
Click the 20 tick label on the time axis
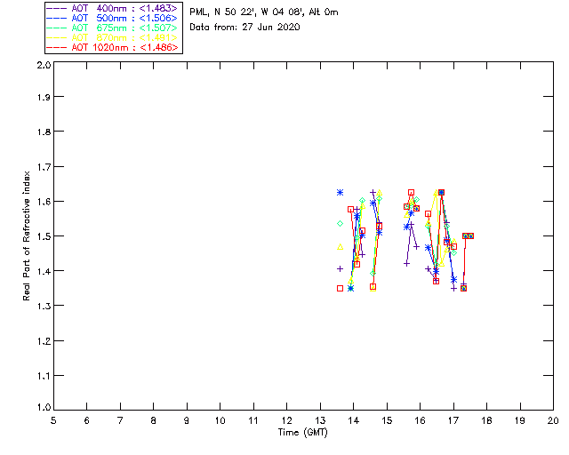click(553, 419)
